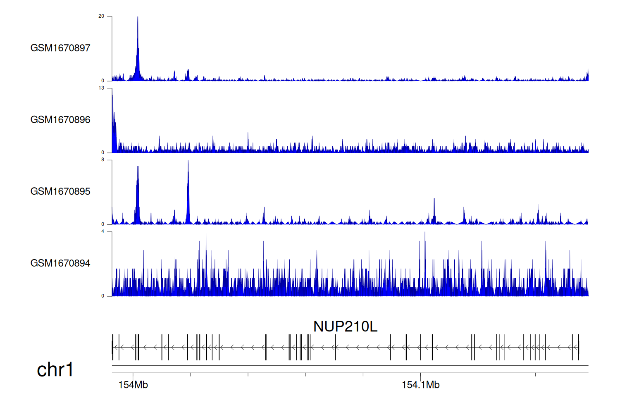This screenshot has height=405, width=620.
Task: Click y-axis maximum value 13
Action: tap(101, 88)
